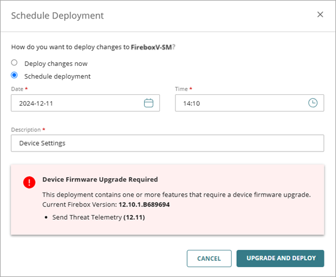Click the Schedule deployment label text
336x277 pixels.
pos(57,76)
